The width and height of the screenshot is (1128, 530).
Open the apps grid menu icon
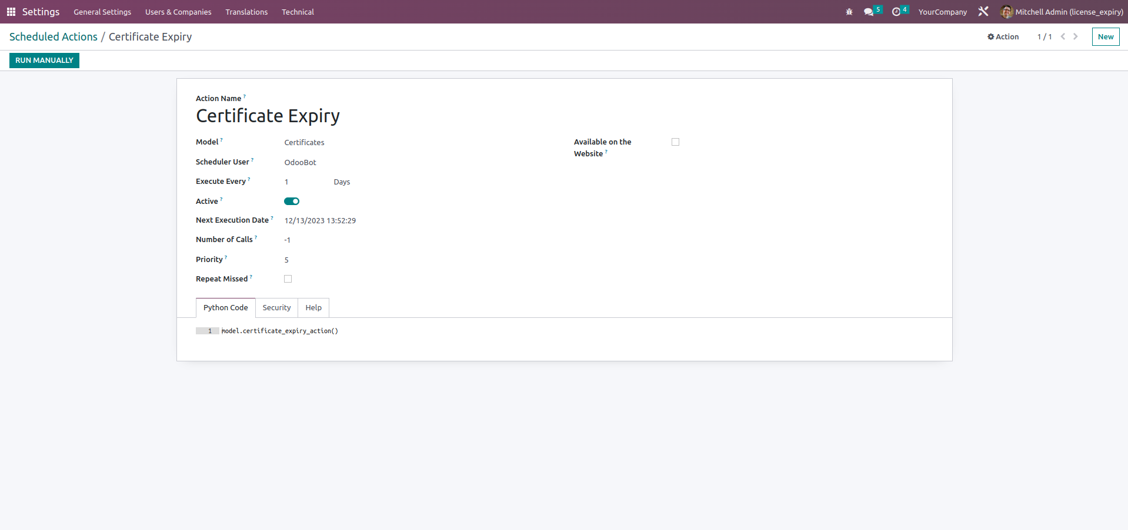coord(11,12)
